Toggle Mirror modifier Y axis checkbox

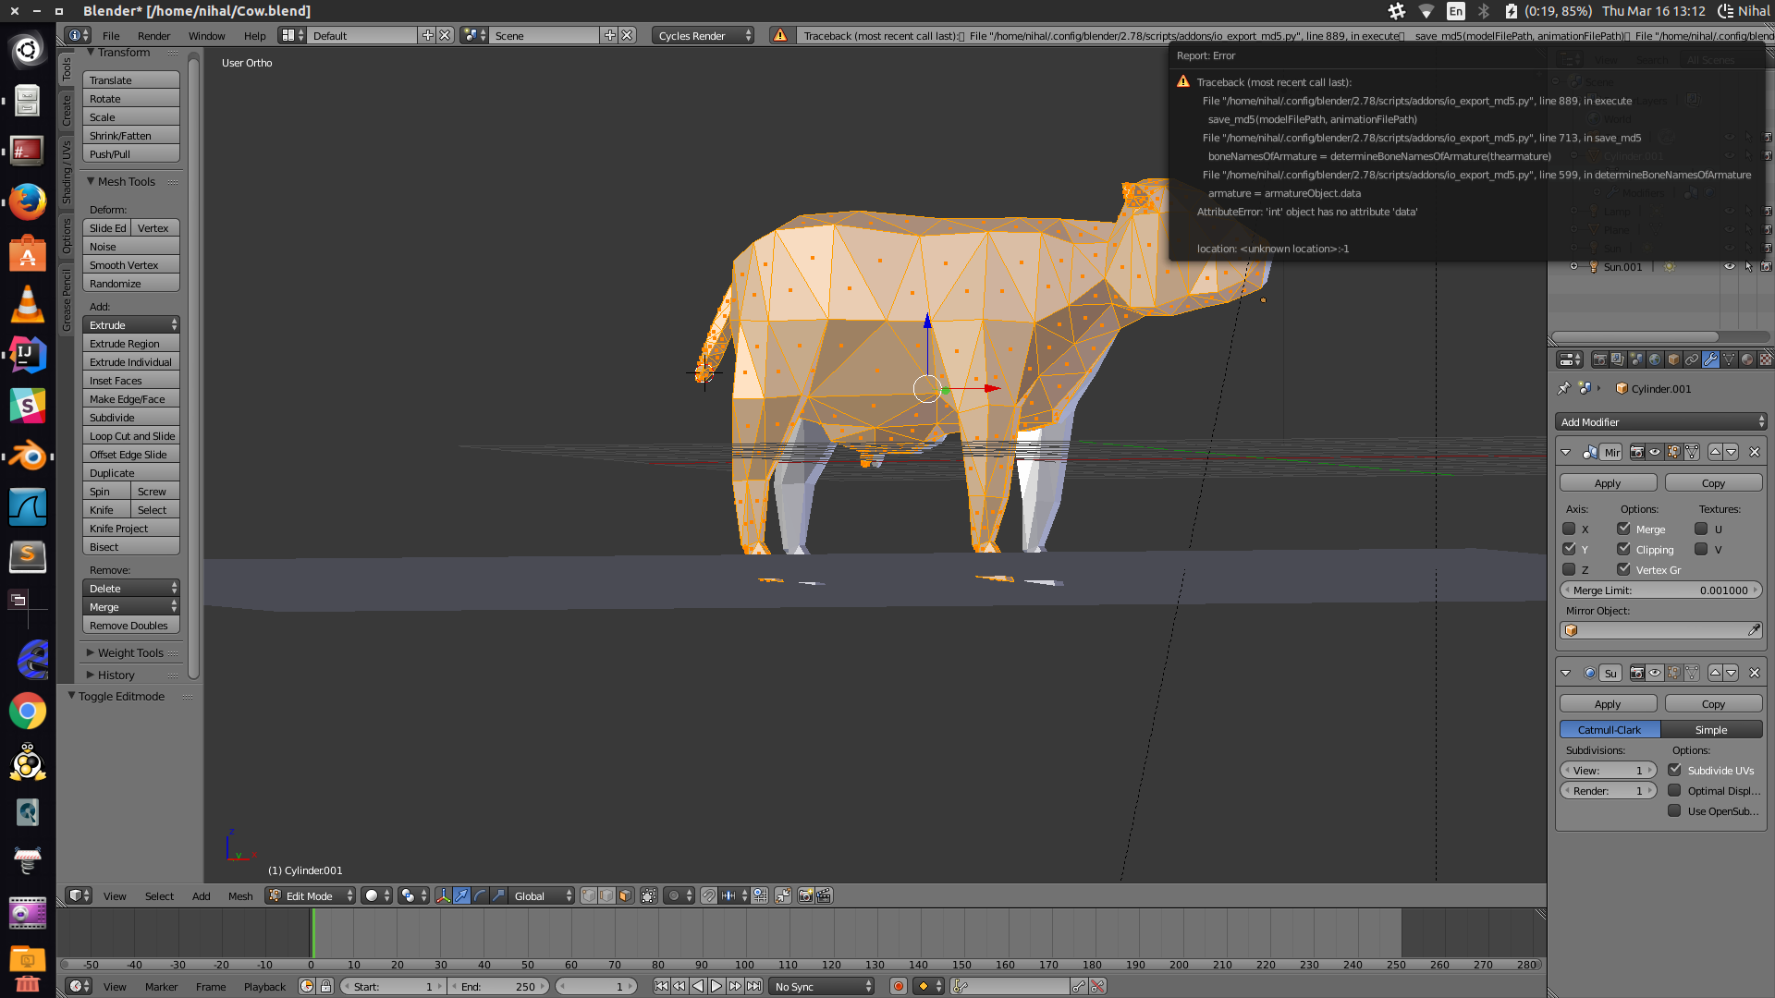coord(1569,549)
